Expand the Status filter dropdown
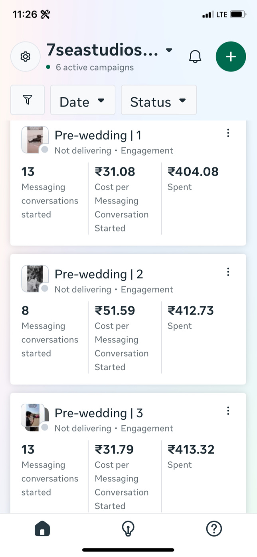This screenshot has width=257, height=557. tap(158, 100)
